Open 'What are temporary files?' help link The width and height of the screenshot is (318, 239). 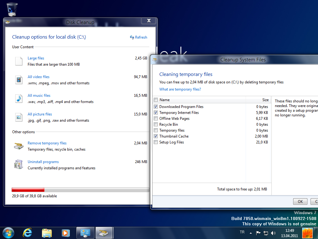180,89
